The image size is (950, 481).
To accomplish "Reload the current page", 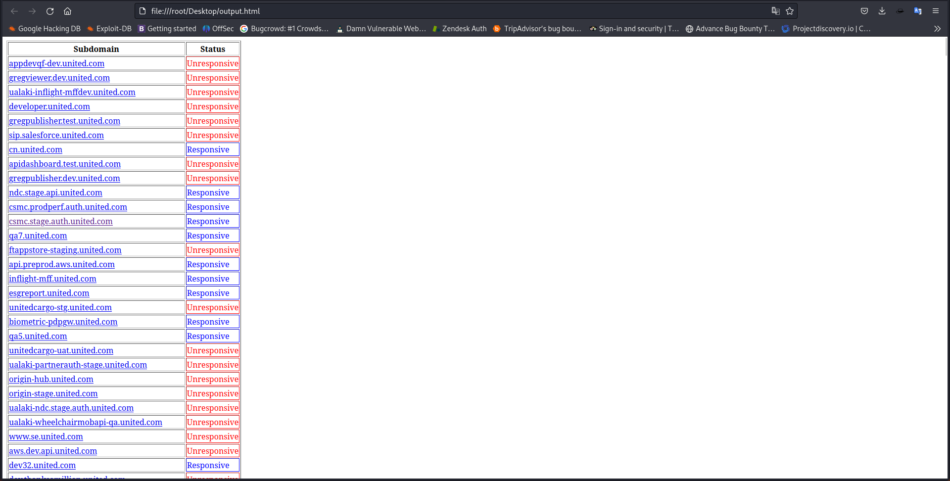I will 49,11.
